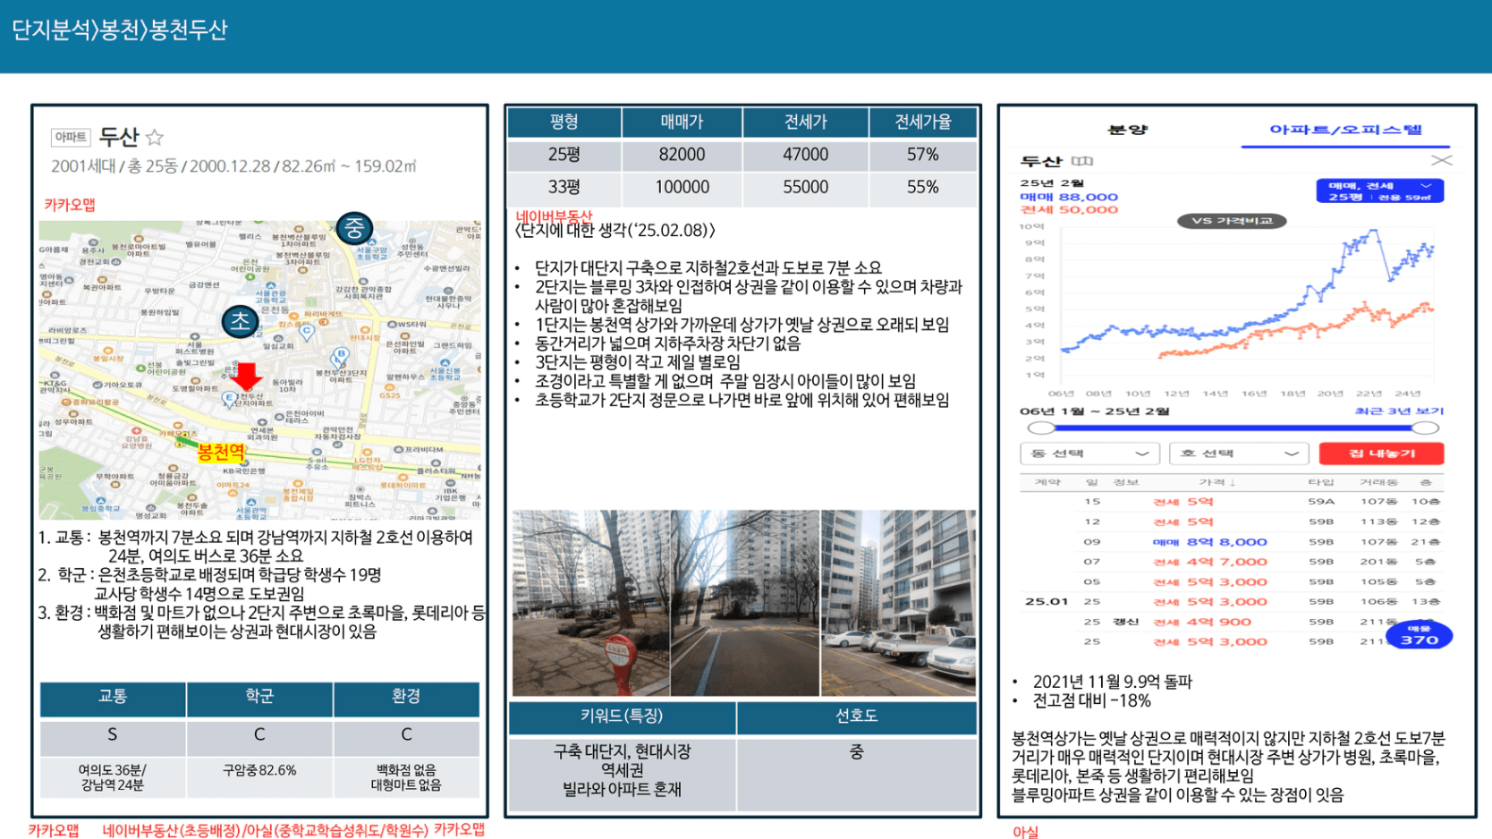Click the red 네이버부동산 source label above notes

(x=554, y=216)
